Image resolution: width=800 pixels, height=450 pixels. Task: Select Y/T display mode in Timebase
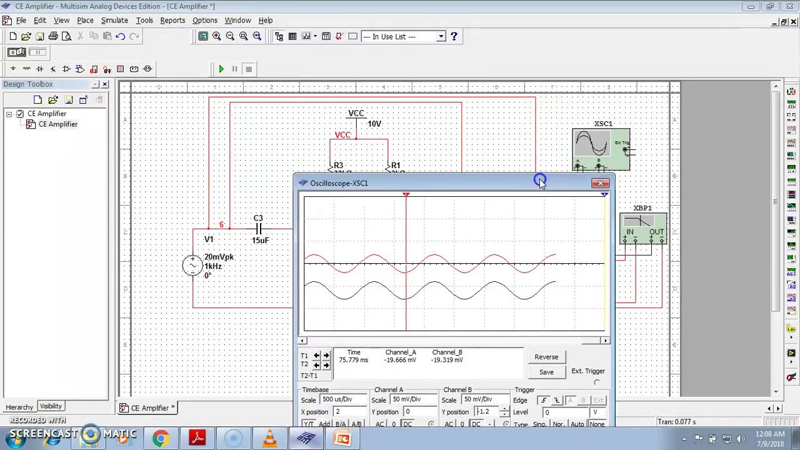point(308,424)
